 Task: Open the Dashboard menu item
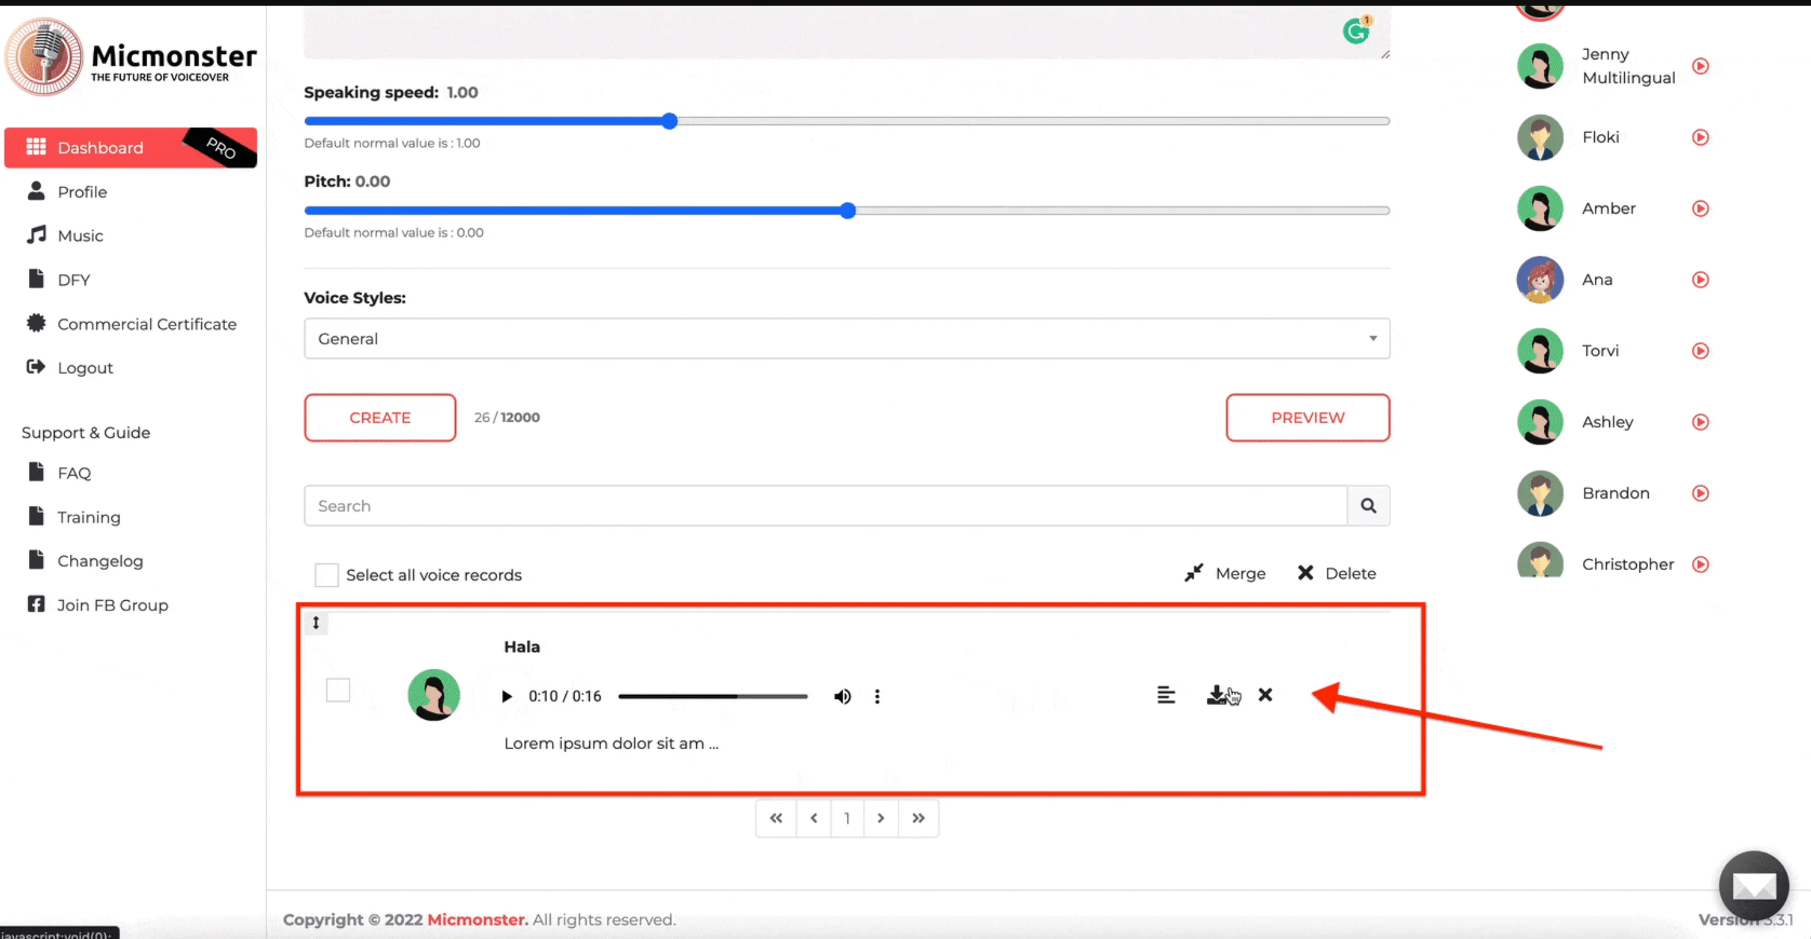(x=131, y=148)
